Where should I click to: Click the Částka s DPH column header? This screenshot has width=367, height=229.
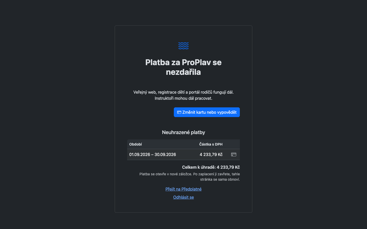pos(211,144)
